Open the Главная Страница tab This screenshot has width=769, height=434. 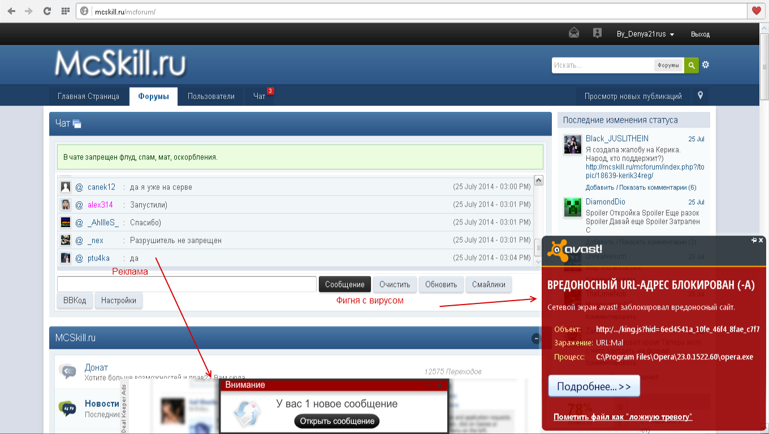pyautogui.click(x=89, y=96)
